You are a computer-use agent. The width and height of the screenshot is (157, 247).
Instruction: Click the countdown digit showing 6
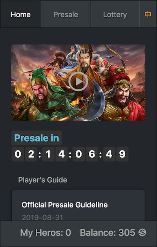point(92,154)
